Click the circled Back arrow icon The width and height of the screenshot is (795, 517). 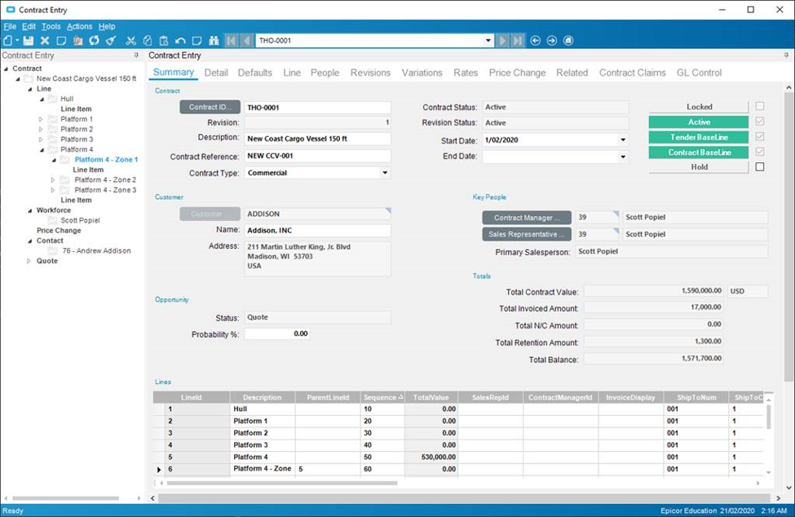click(x=536, y=41)
